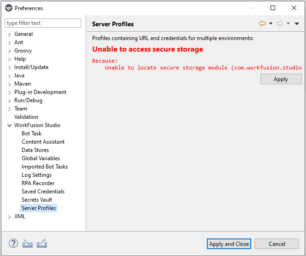This screenshot has height=256, width=306.
Task: Cancel the Preferences dialog
Action: tap(277, 244)
